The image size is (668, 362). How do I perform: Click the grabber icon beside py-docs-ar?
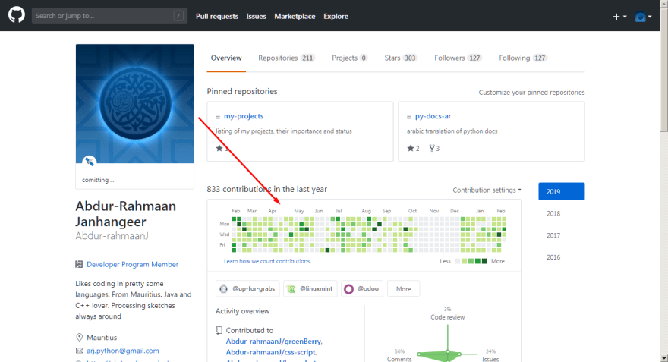tap(409, 116)
